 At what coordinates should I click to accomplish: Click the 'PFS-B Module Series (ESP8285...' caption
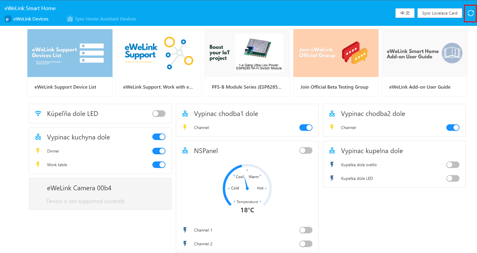(x=247, y=87)
